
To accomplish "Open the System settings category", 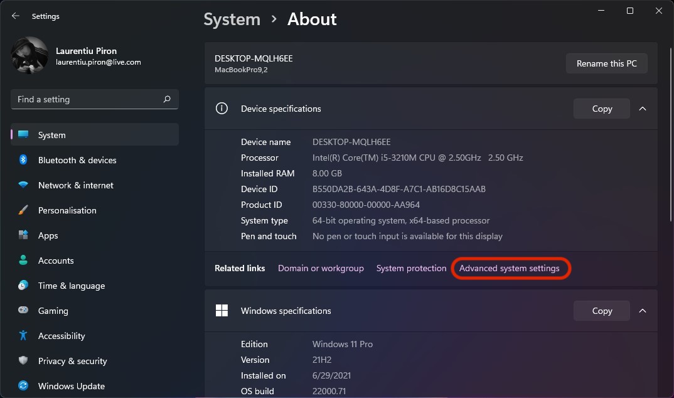I will pyautogui.click(x=95, y=134).
